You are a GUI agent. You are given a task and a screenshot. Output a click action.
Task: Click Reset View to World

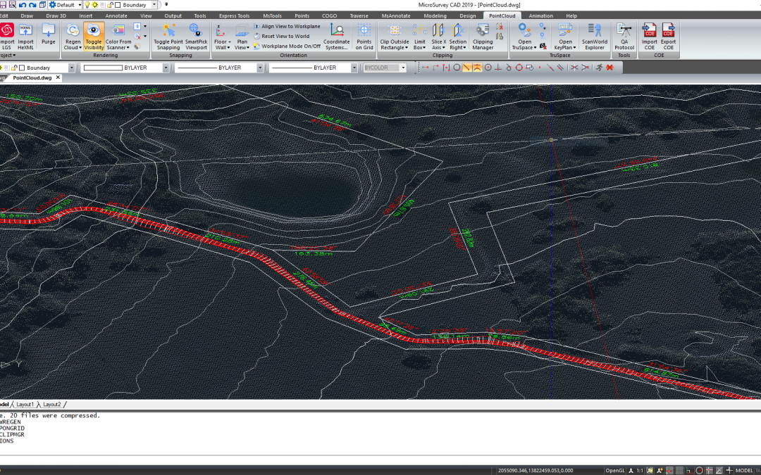click(x=285, y=36)
